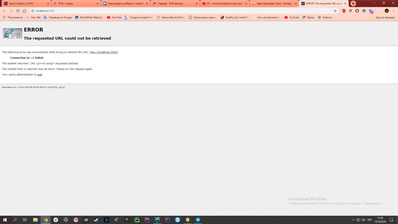Show hidden system tray icons

[x=353, y=220]
